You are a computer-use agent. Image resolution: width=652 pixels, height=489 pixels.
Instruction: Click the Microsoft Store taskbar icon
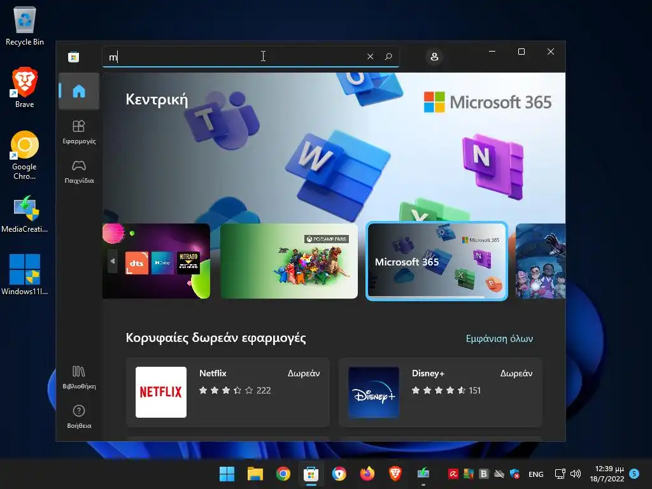coord(311,474)
